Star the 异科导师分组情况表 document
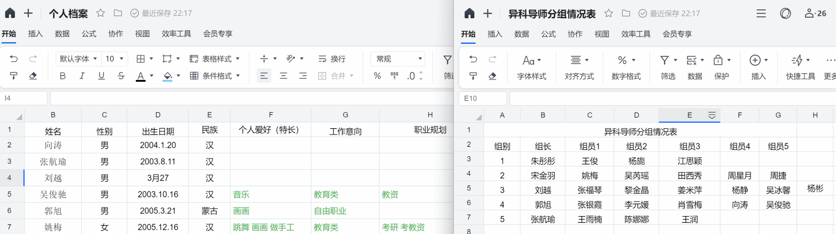This screenshot has width=836, height=234. [609, 13]
